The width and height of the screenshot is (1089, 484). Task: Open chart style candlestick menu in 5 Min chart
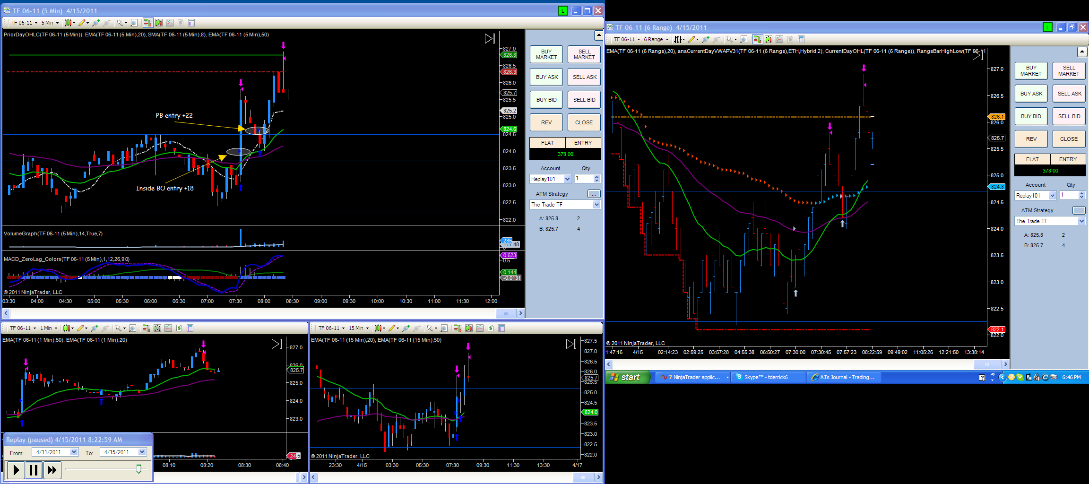[69, 23]
